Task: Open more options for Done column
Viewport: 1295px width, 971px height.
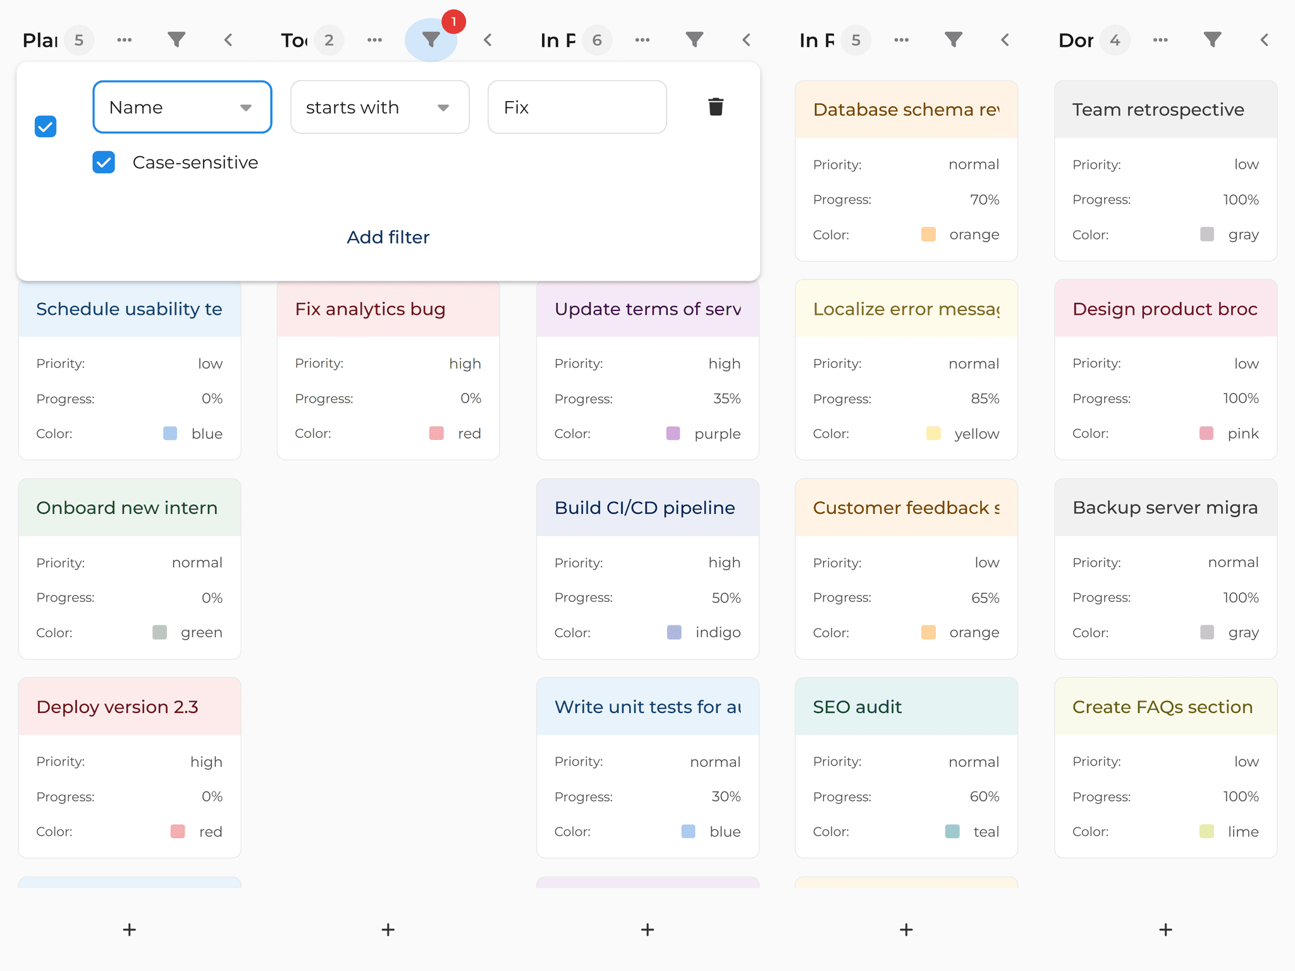Action: (1160, 40)
